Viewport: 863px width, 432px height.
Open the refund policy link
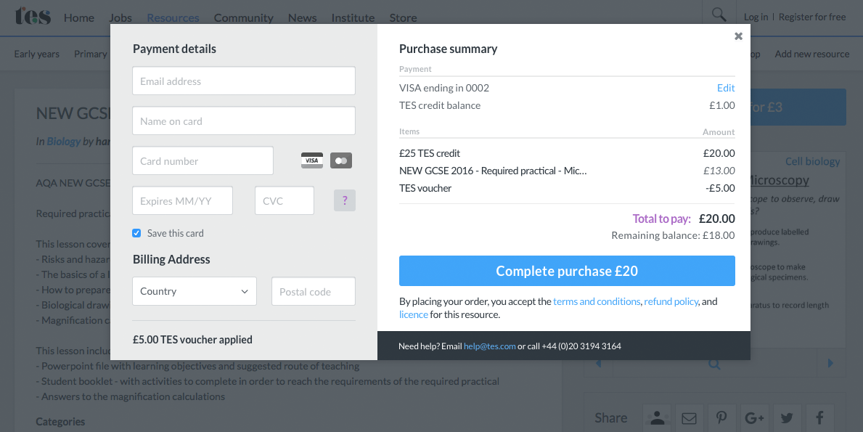point(671,301)
